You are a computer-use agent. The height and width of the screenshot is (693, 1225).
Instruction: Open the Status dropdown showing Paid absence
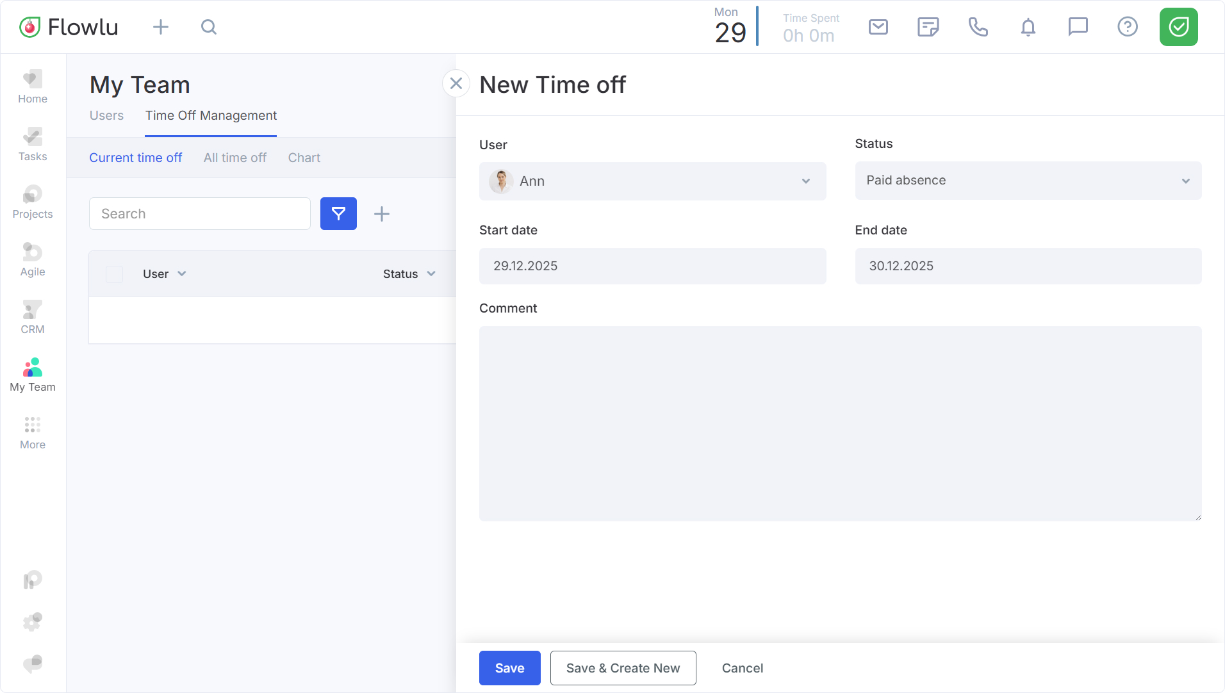(x=1028, y=181)
